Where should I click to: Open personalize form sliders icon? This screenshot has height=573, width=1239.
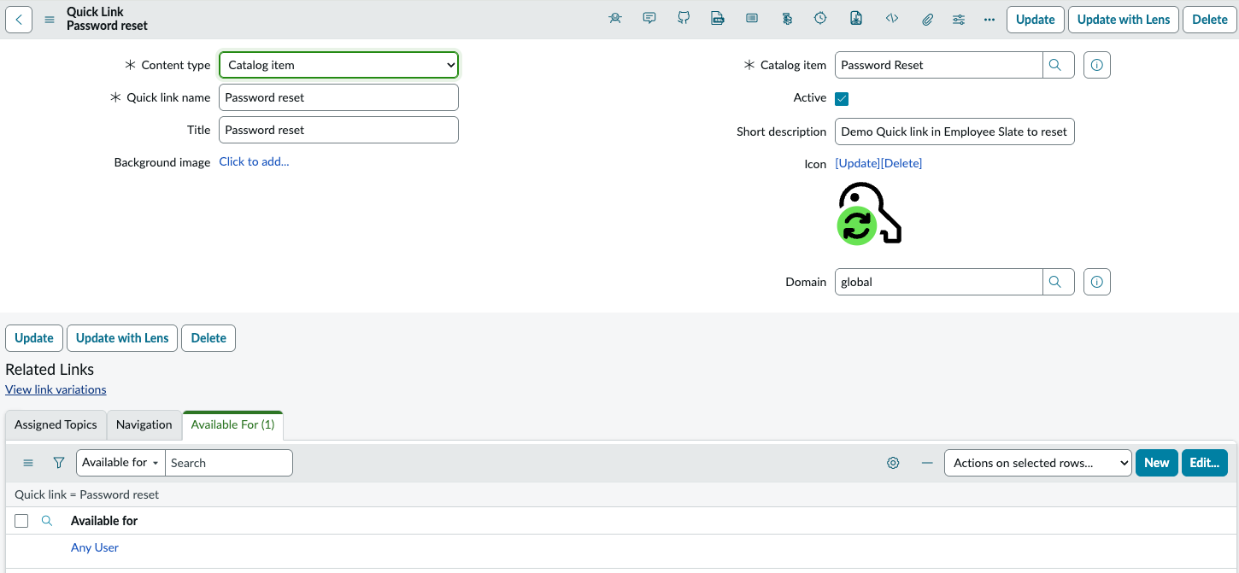click(x=959, y=20)
